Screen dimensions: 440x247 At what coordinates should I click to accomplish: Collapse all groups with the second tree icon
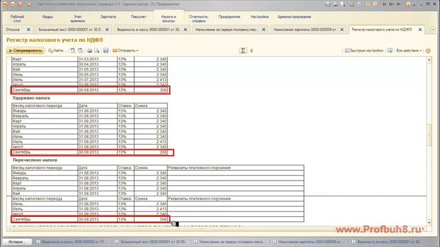[x=80, y=51]
